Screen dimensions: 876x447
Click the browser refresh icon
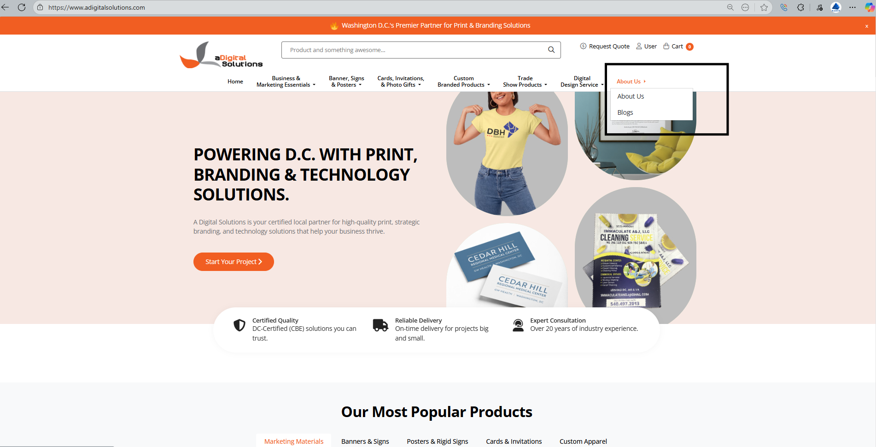pos(22,7)
